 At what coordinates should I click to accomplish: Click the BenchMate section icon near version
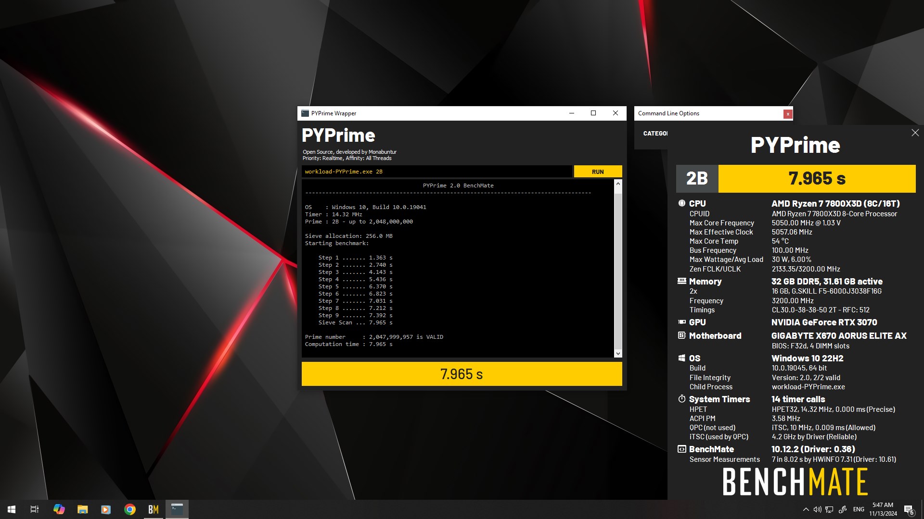coord(681,449)
